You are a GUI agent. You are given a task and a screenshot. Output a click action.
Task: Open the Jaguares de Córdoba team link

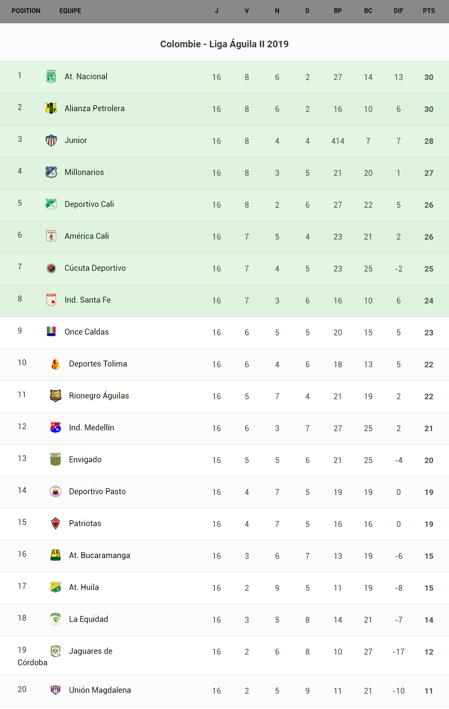pos(91,651)
